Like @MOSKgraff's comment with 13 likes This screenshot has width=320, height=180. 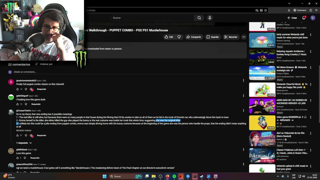17,104
